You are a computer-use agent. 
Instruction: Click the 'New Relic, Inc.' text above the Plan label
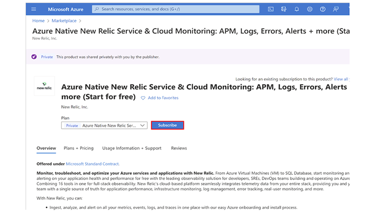pyautogui.click(x=74, y=107)
